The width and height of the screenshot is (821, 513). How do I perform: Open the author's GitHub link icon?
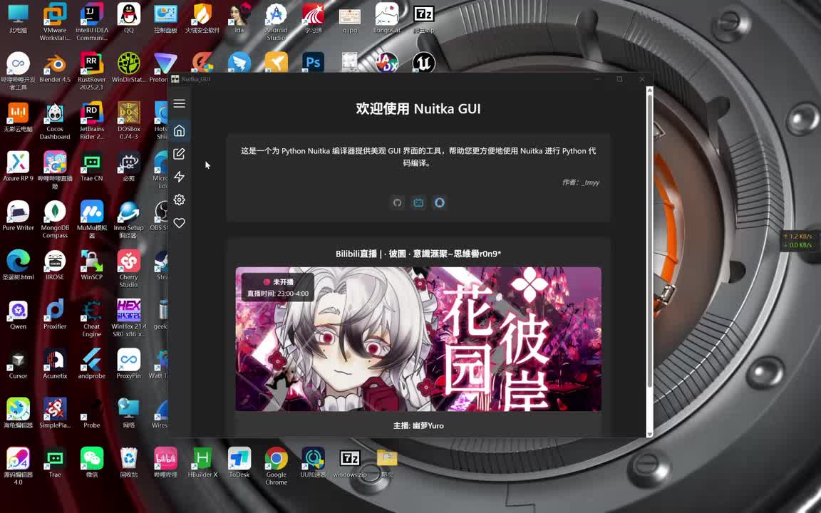[x=398, y=202]
